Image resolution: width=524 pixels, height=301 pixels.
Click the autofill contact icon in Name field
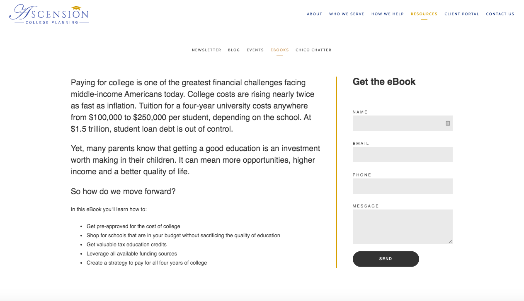[448, 123]
